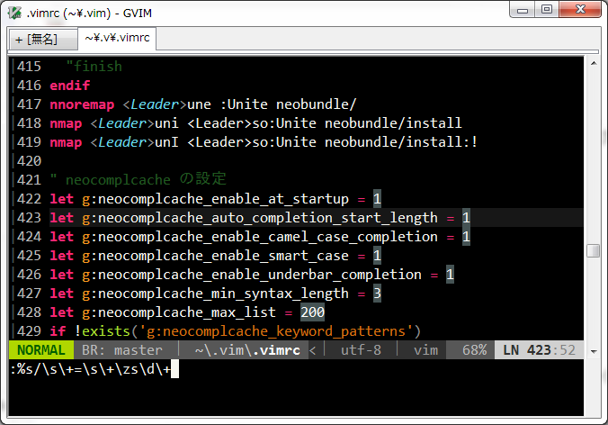Select the ~¥.v¥.vimrc tab
This screenshot has height=425, width=608.
point(117,38)
